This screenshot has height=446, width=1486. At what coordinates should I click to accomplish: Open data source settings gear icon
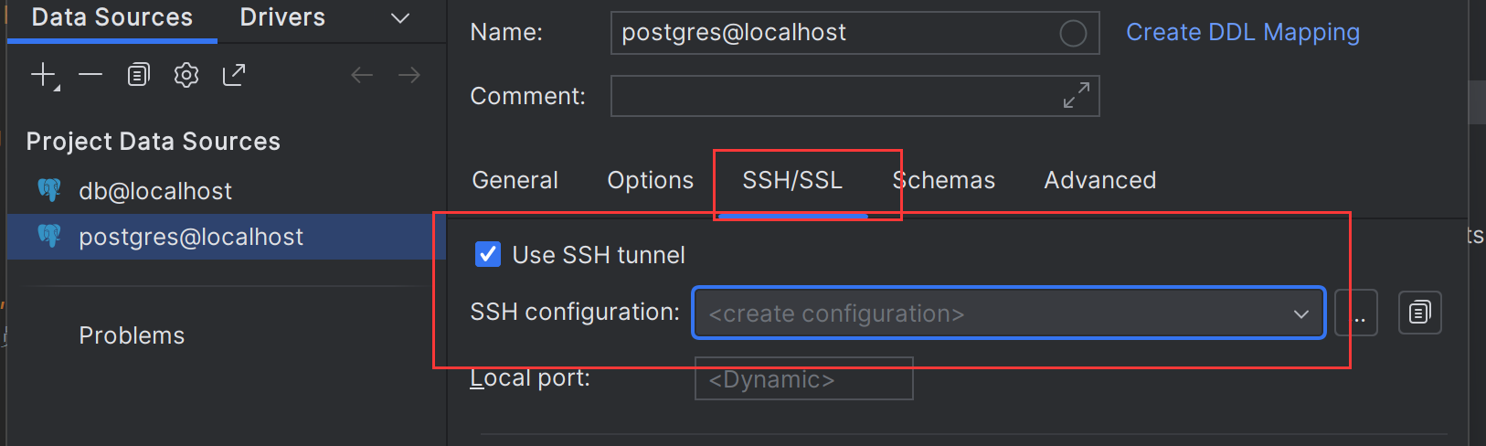(x=186, y=75)
